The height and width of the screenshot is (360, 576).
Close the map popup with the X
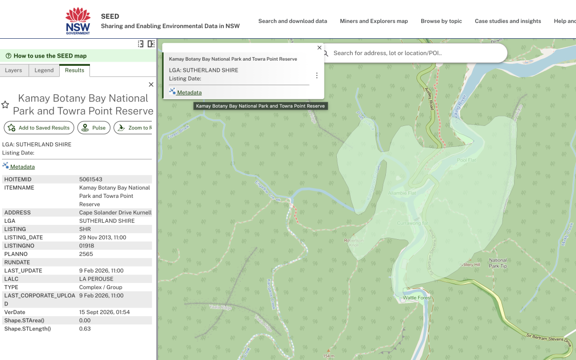[319, 47]
